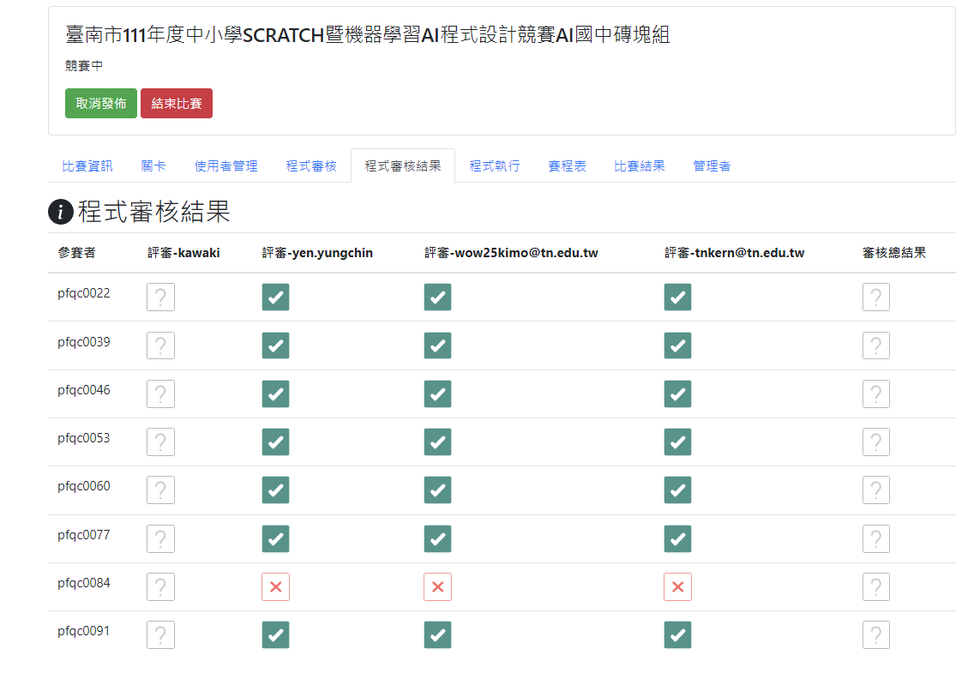974x691 pixels.
Task: Click participant name pfqc0046 in the table
Action: pos(84,390)
